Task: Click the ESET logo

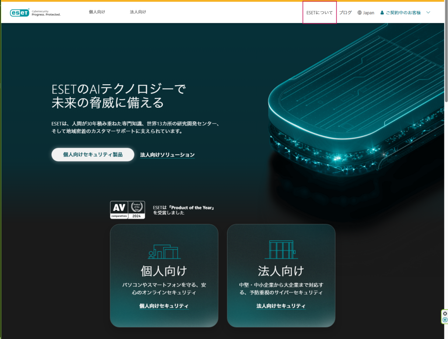Action: pyautogui.click(x=19, y=13)
